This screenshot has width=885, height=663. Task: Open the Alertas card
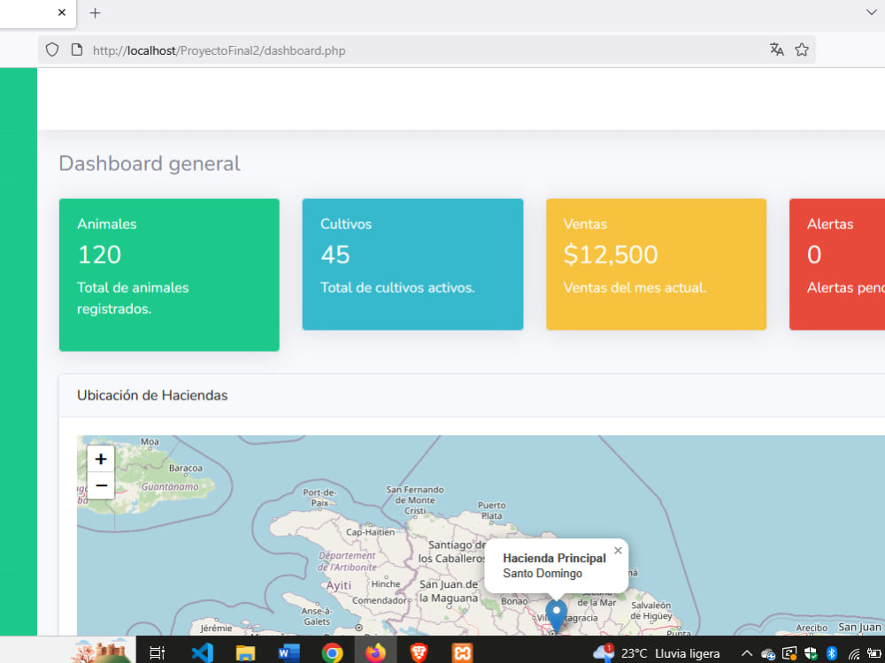[837, 263]
